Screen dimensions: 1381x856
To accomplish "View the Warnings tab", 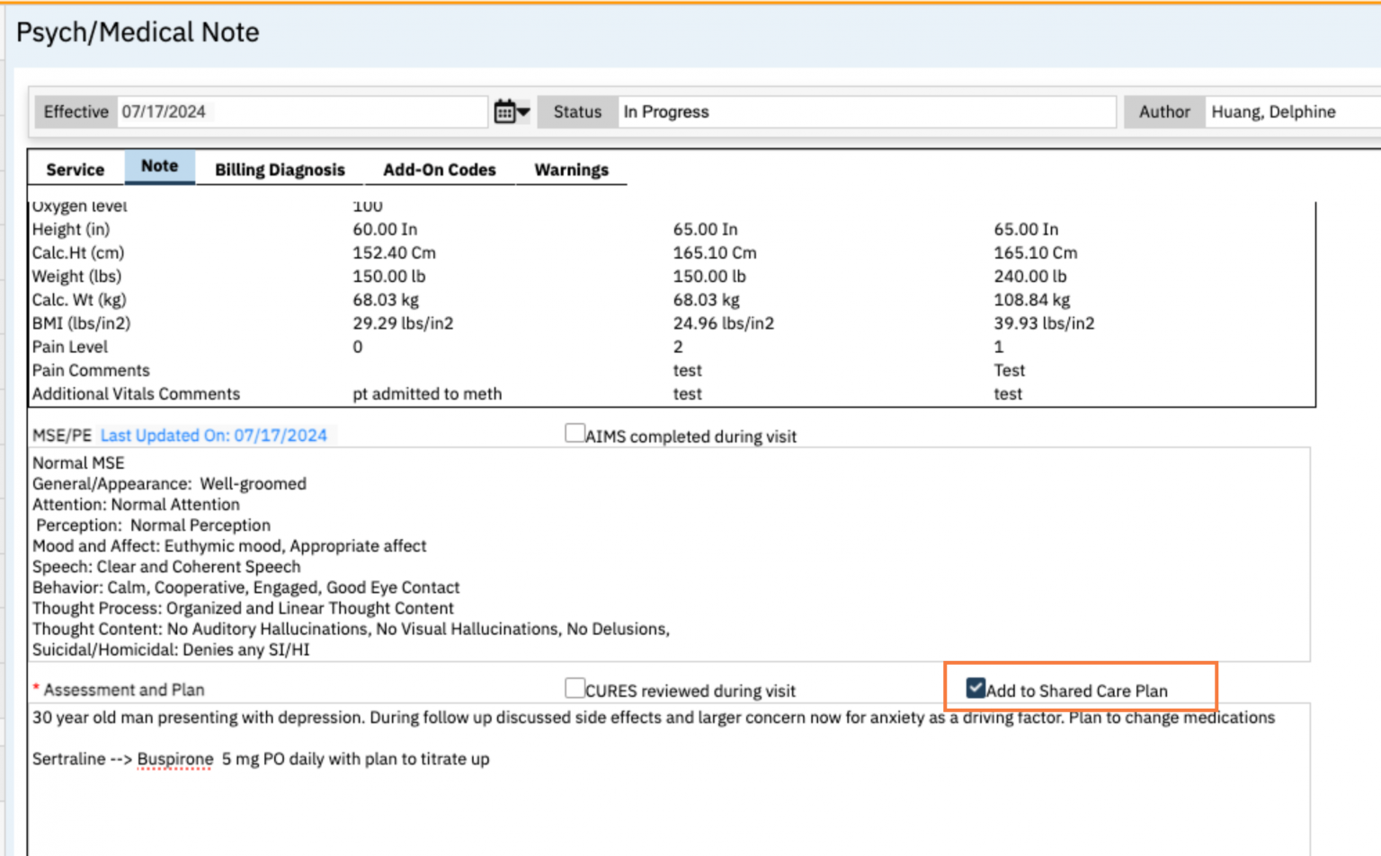I will point(571,170).
